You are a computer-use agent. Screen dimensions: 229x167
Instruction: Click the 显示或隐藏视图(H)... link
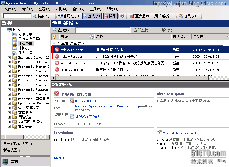tap(20, 144)
